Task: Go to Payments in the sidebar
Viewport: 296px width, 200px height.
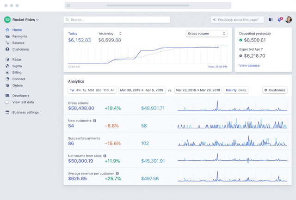Action: pos(19,36)
